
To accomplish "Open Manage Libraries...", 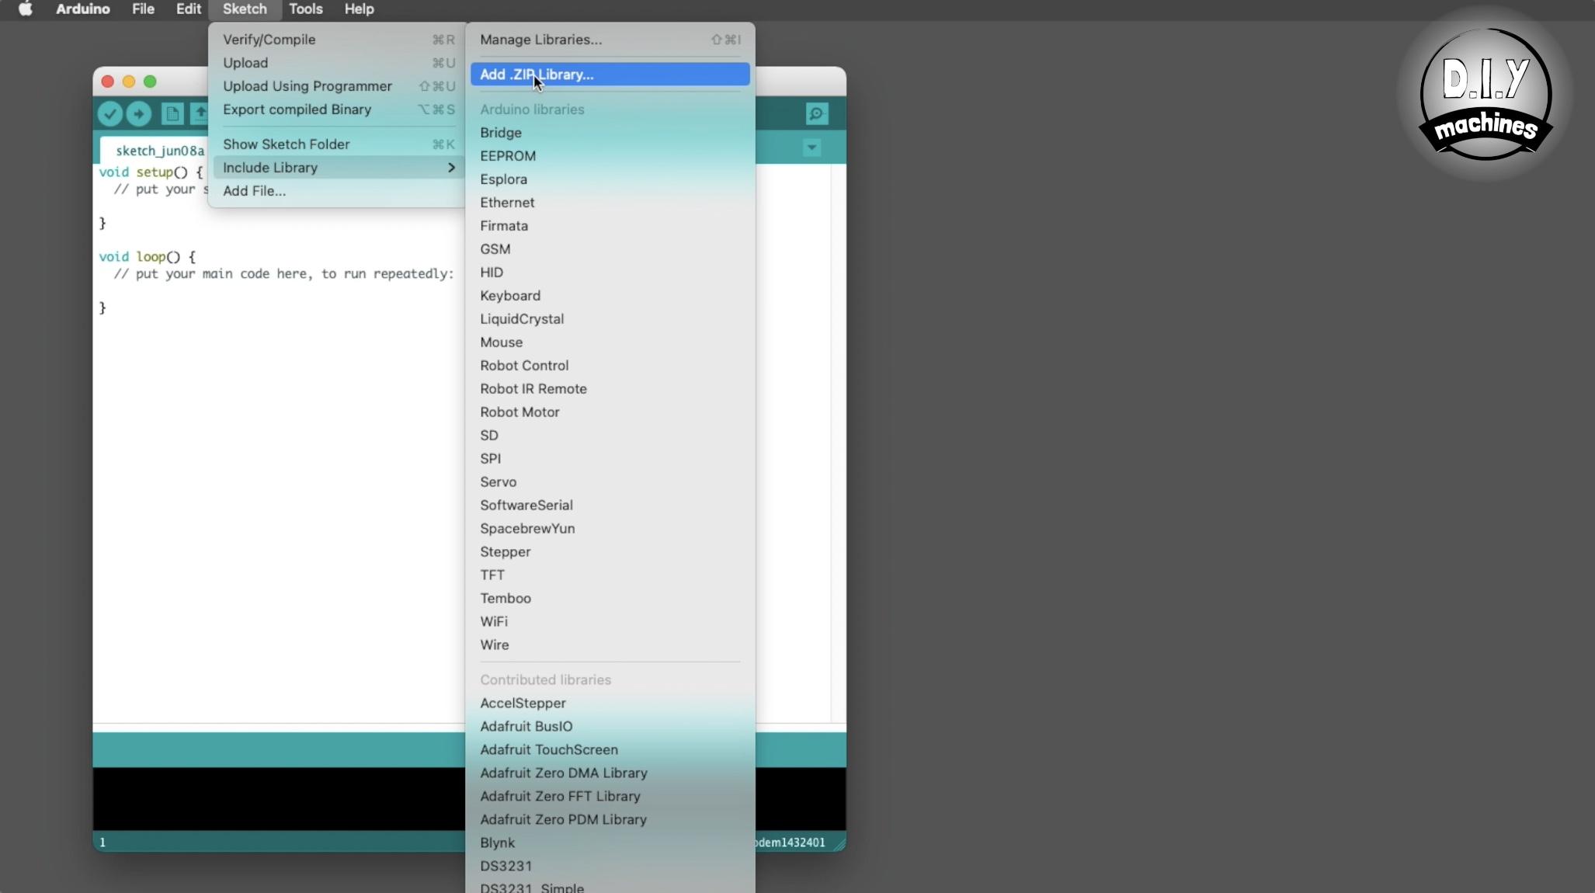I will click(610, 40).
